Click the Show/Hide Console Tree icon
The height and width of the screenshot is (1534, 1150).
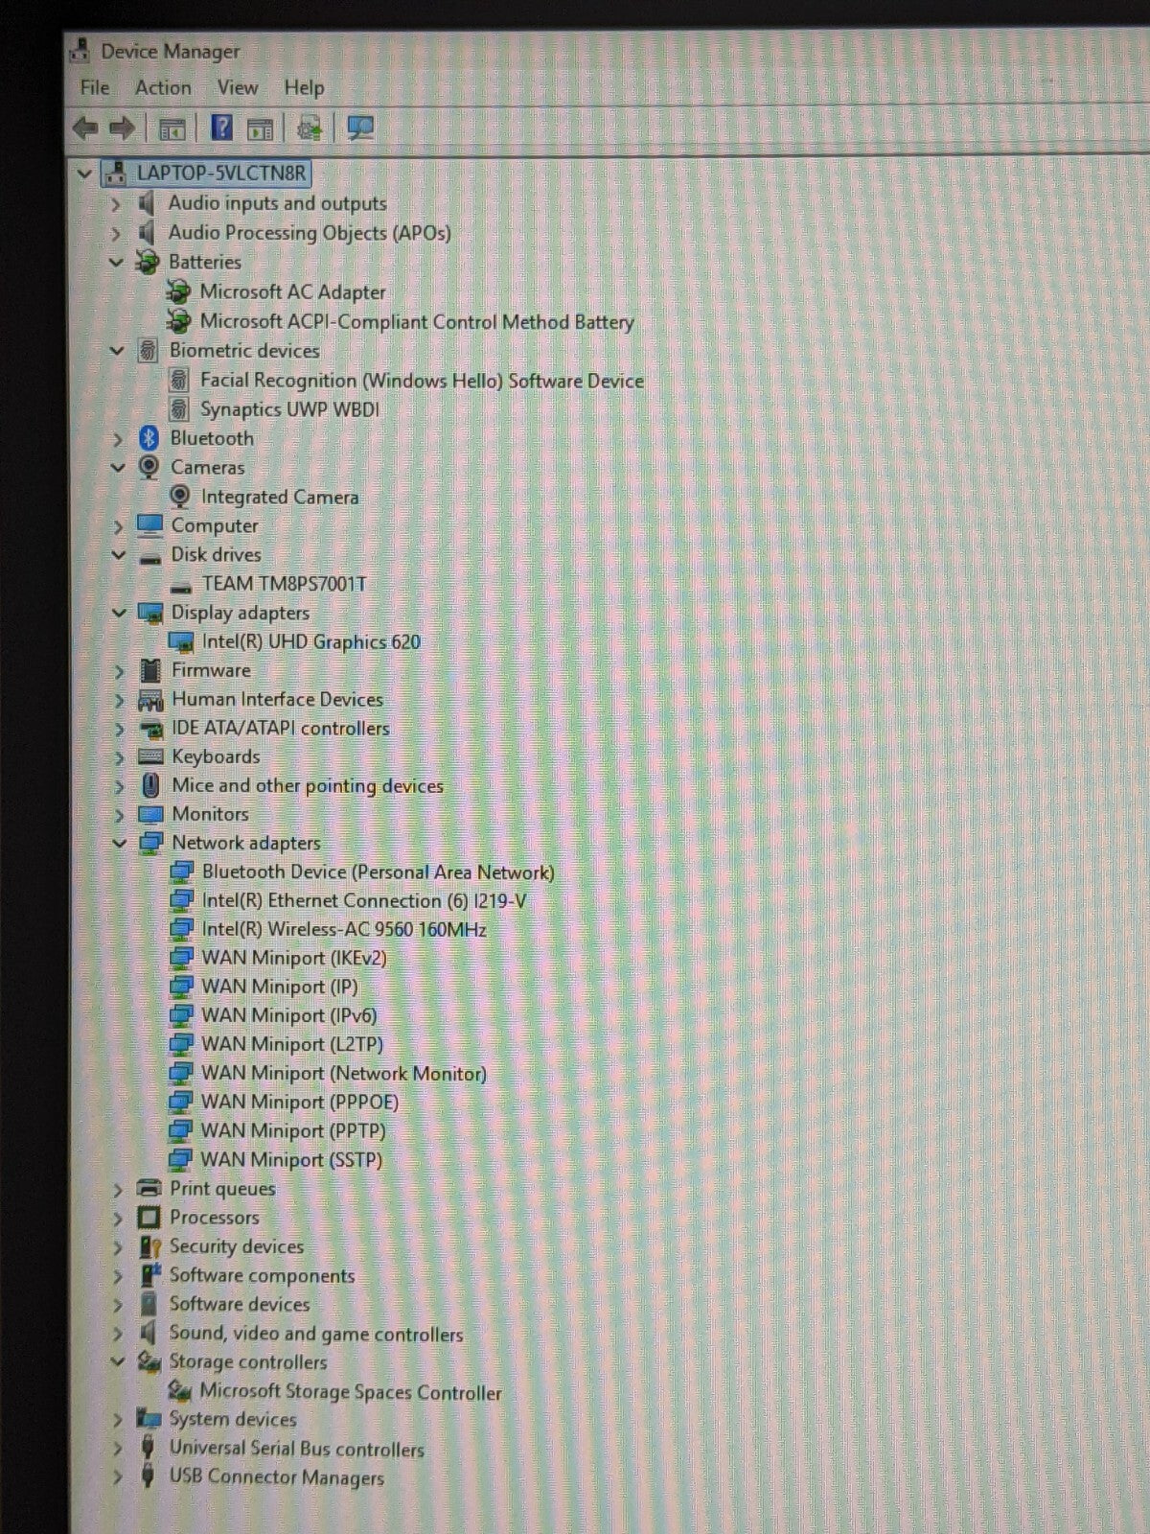click(x=172, y=128)
